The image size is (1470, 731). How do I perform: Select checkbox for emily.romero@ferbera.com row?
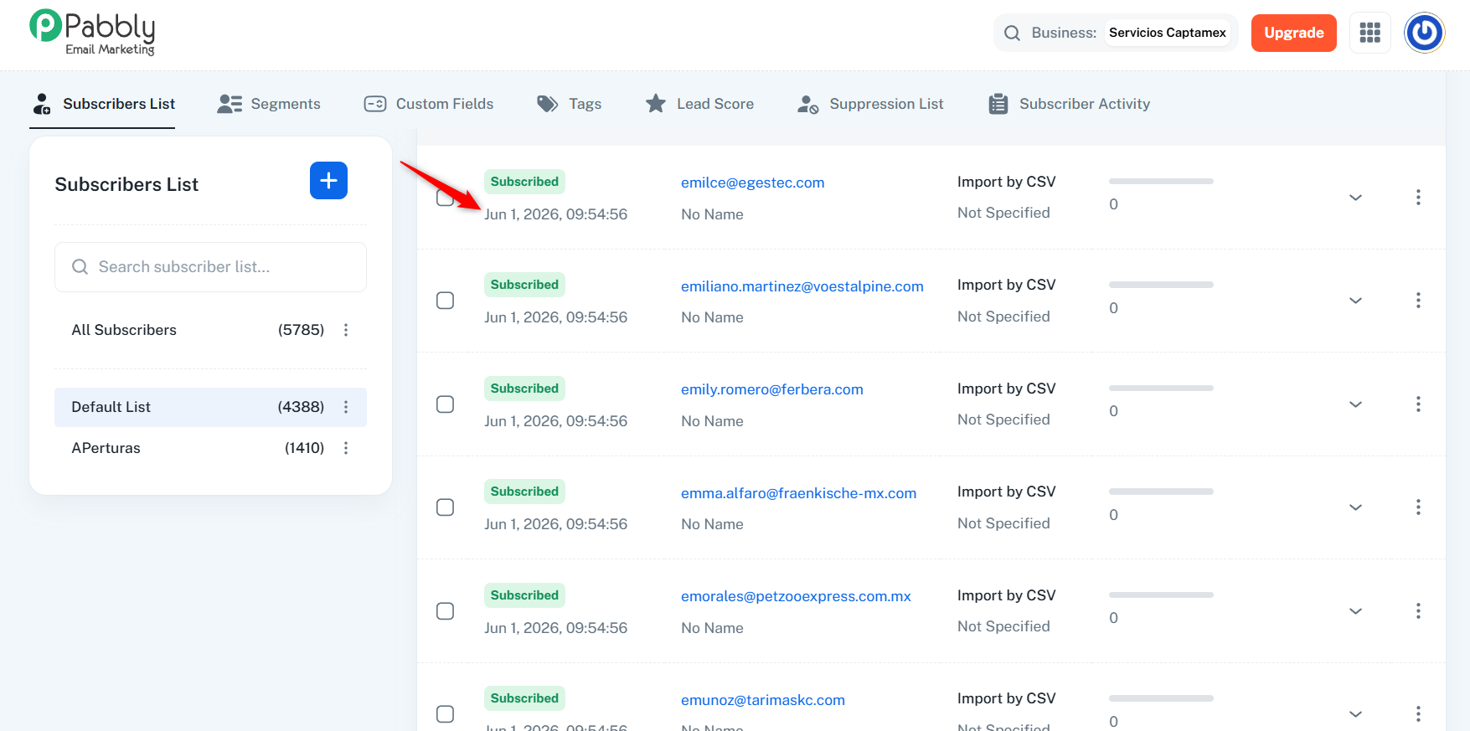(446, 404)
